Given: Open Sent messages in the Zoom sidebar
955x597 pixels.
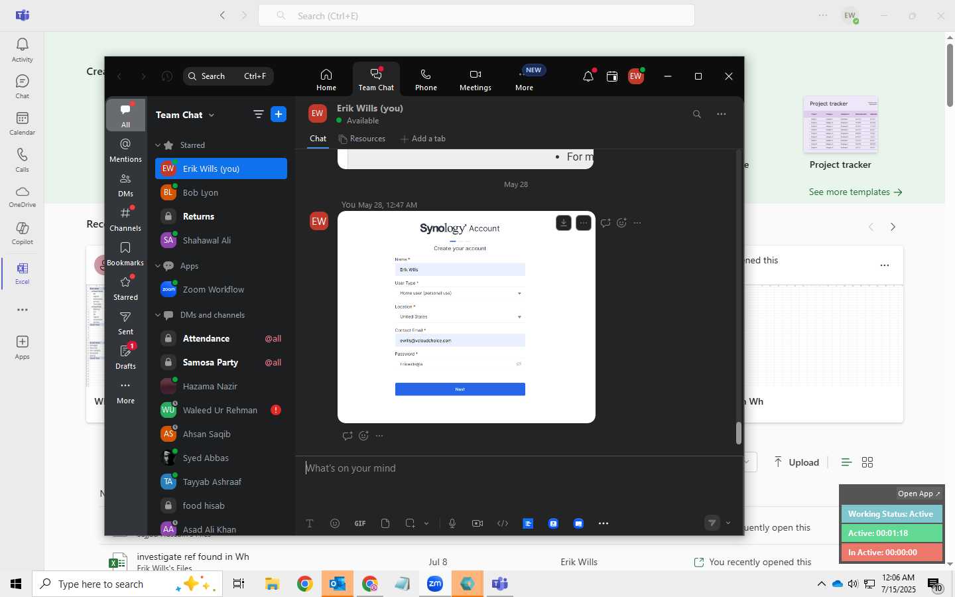Looking at the screenshot, I should [x=125, y=323].
